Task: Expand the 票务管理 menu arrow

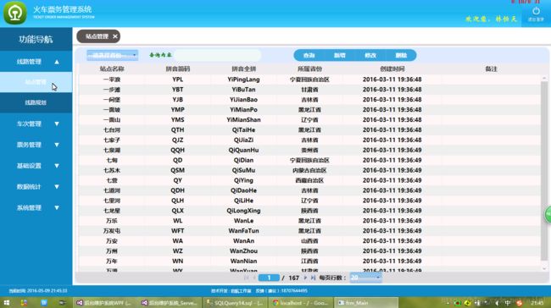Action: coord(57,145)
